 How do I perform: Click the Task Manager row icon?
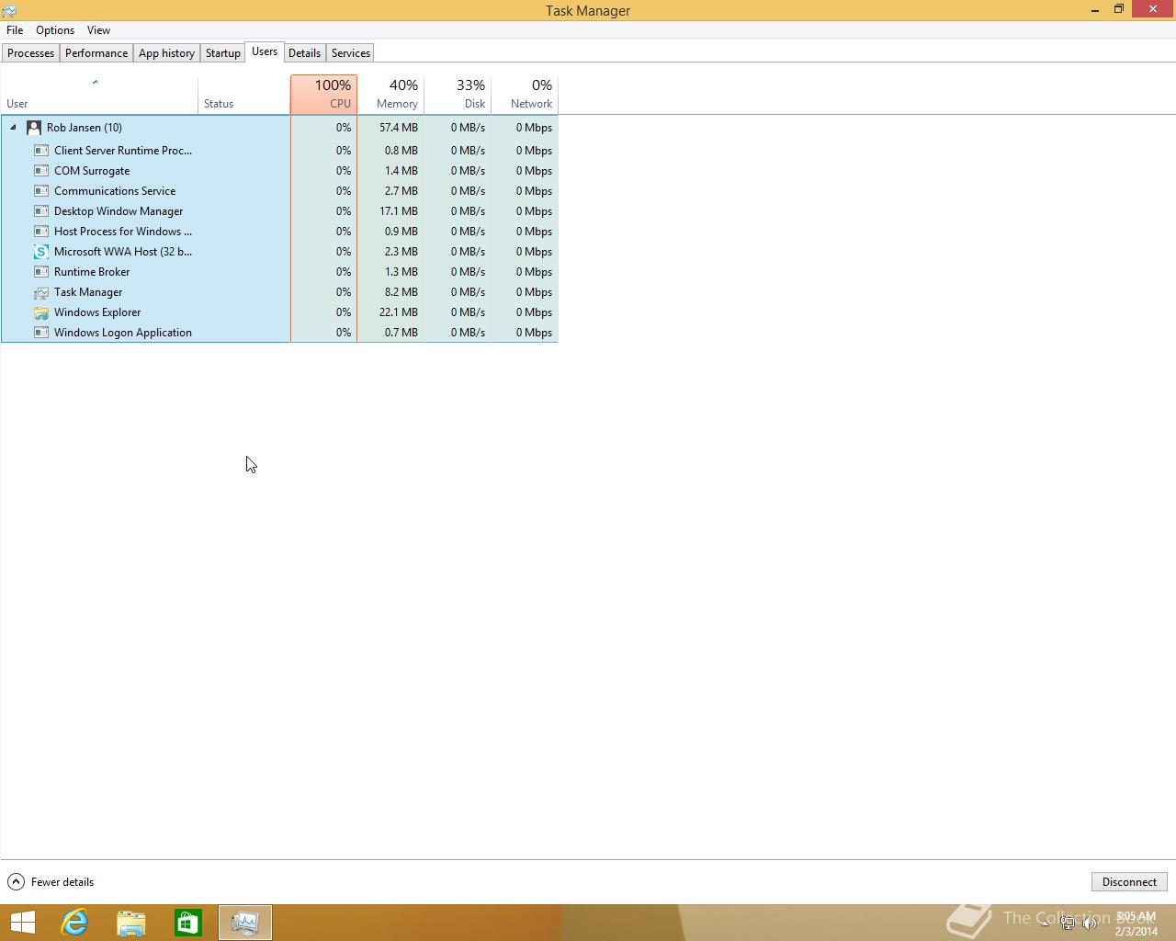(x=41, y=292)
